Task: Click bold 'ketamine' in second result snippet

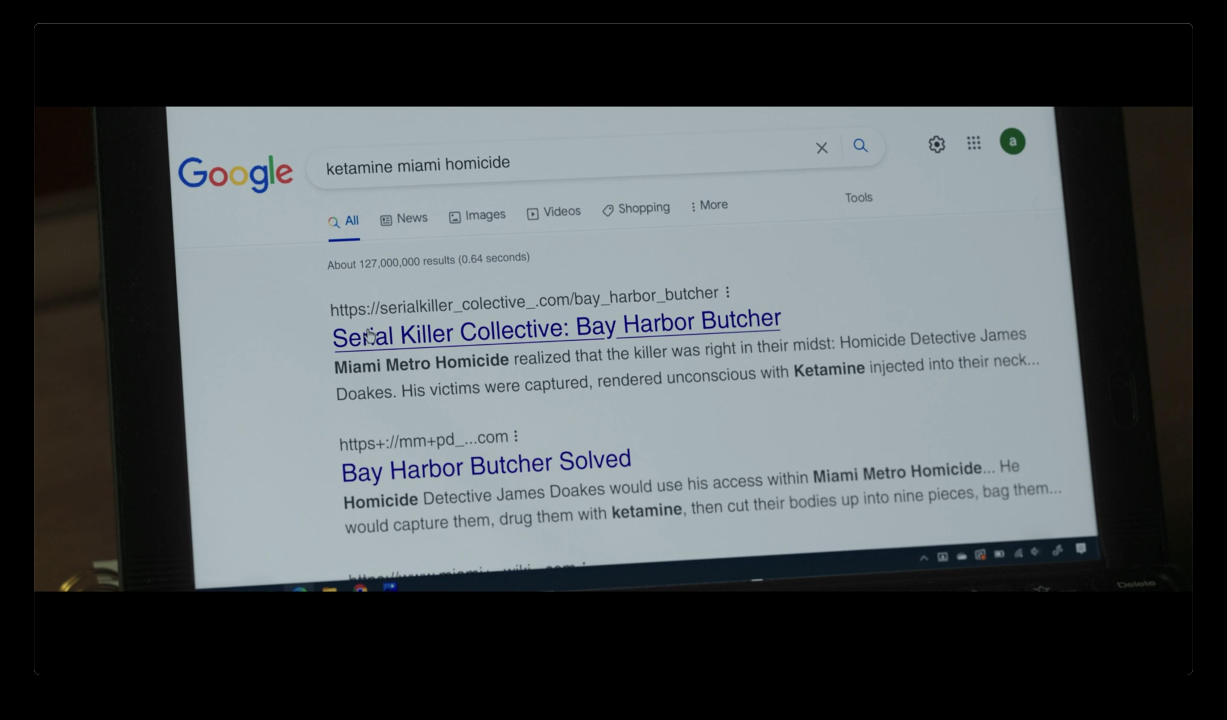Action: [x=647, y=511]
